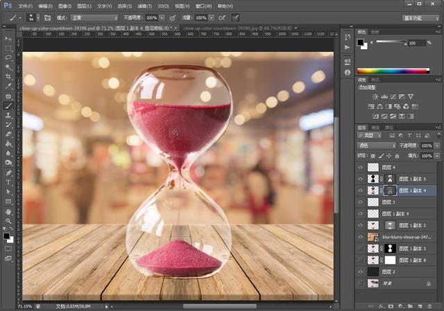Open brush opacity dropdown arrow
Image resolution: width=444 pixels, height=311 pixels.
(162, 18)
